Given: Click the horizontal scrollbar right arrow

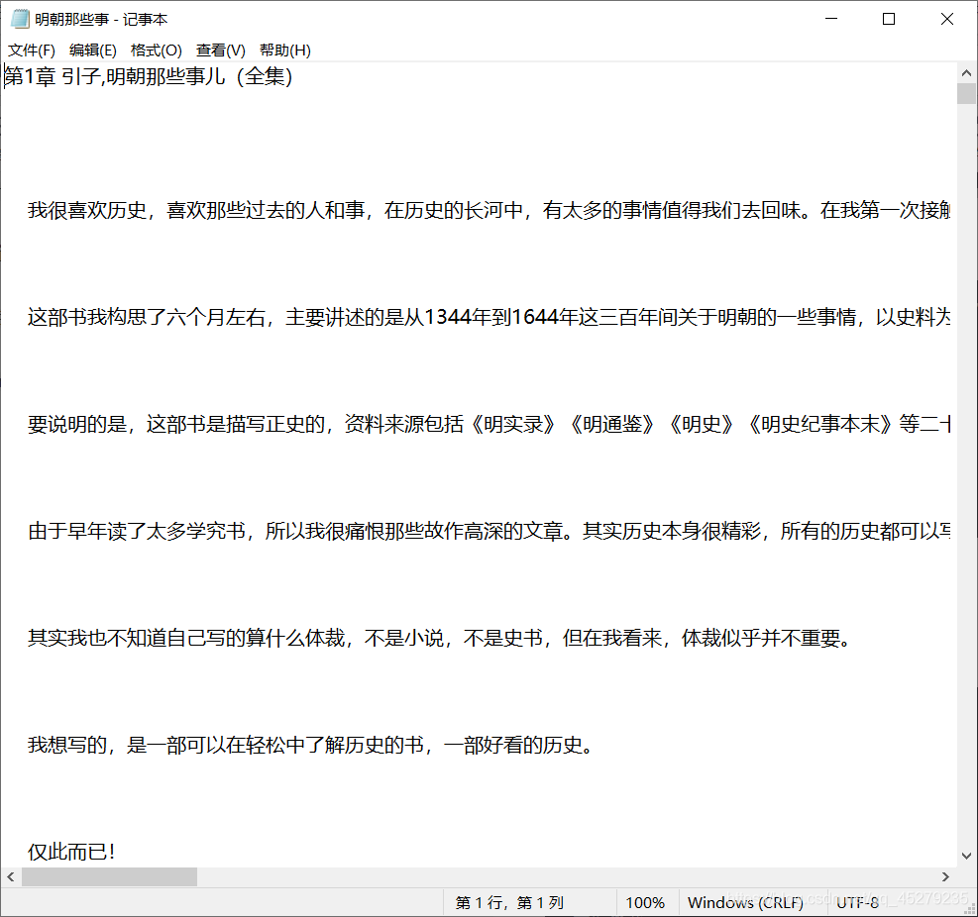Looking at the screenshot, I should point(945,877).
